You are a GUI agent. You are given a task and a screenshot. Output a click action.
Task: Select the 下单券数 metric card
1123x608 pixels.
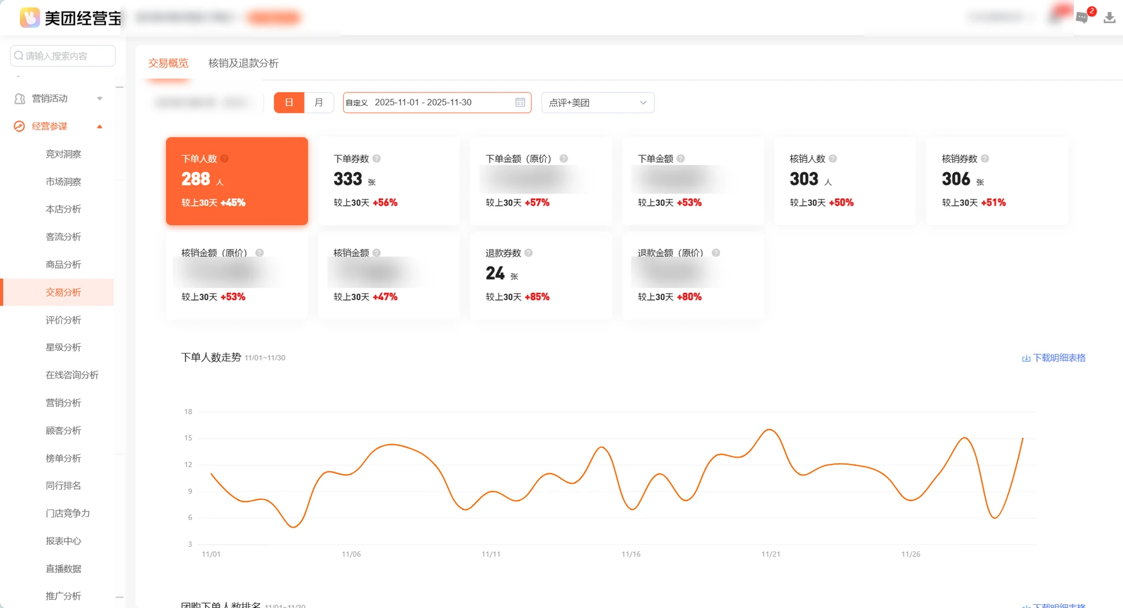point(389,181)
